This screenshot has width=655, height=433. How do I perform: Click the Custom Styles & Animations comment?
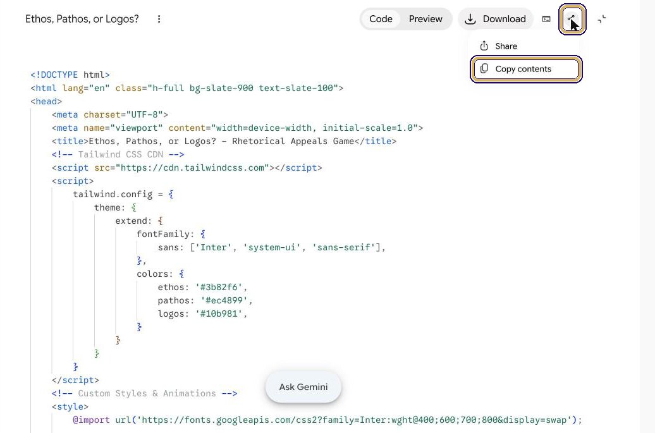point(145,394)
